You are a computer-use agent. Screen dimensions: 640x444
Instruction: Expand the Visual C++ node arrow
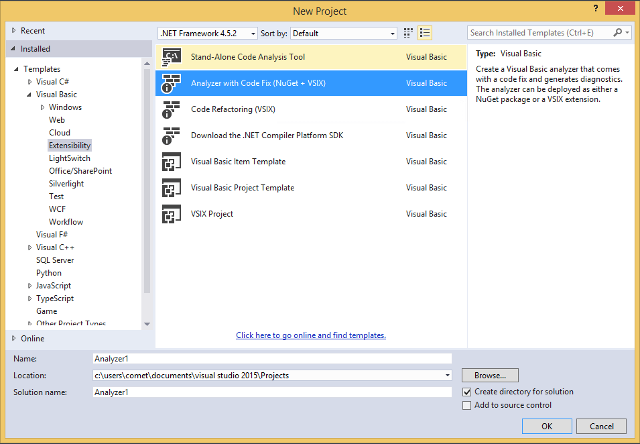[29, 247]
